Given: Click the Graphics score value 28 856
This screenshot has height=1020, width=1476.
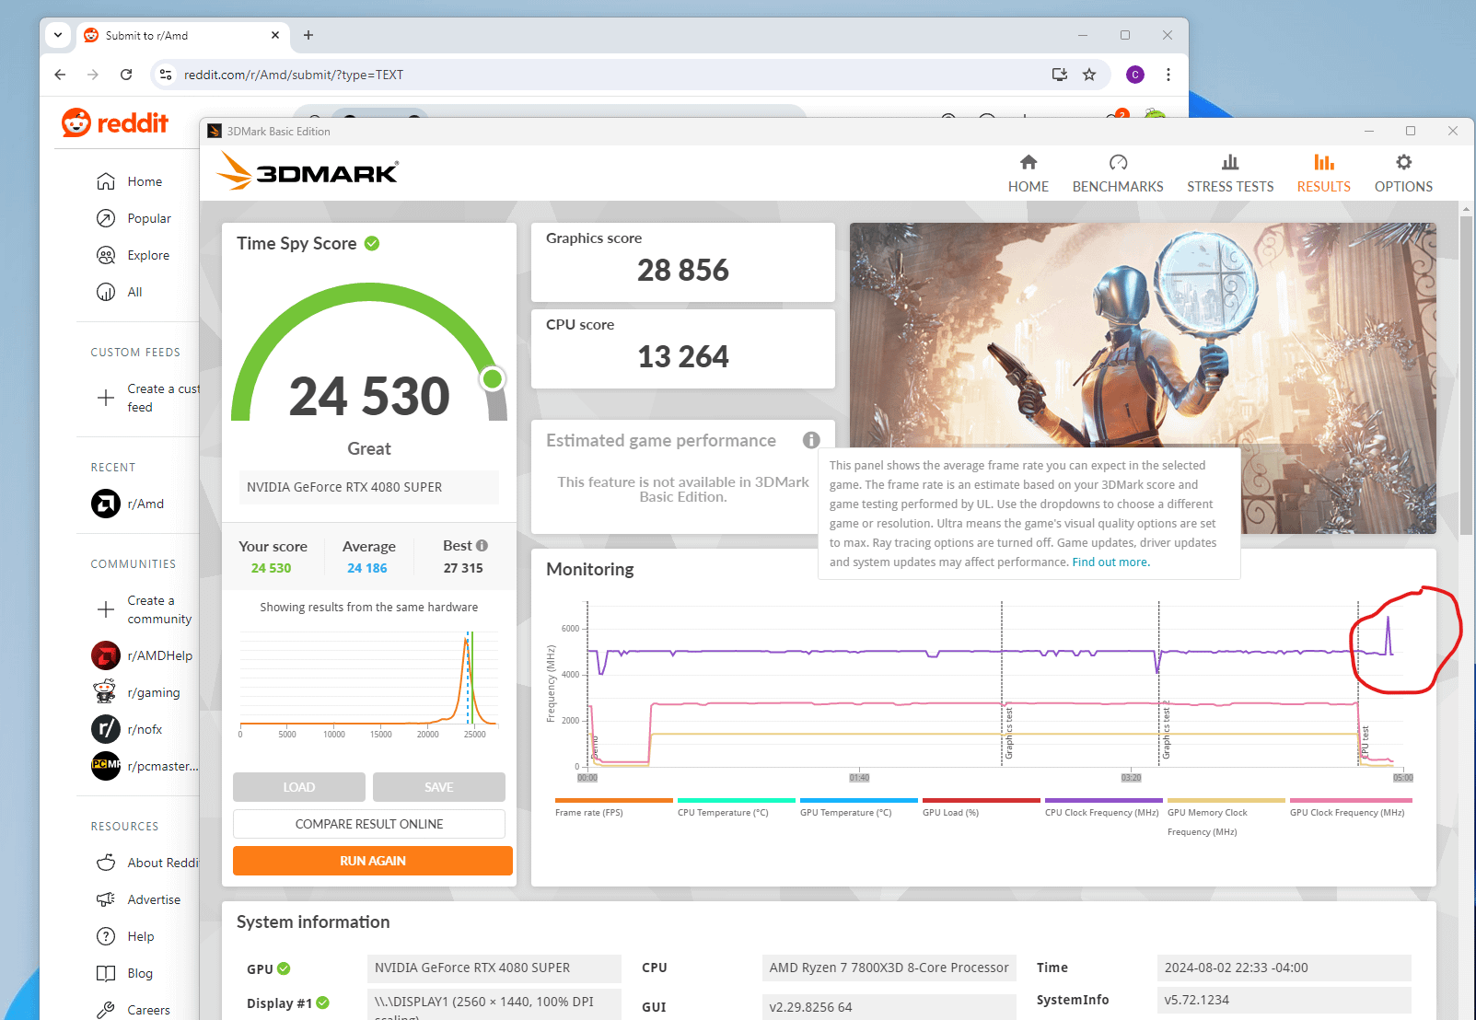Looking at the screenshot, I should [x=683, y=270].
